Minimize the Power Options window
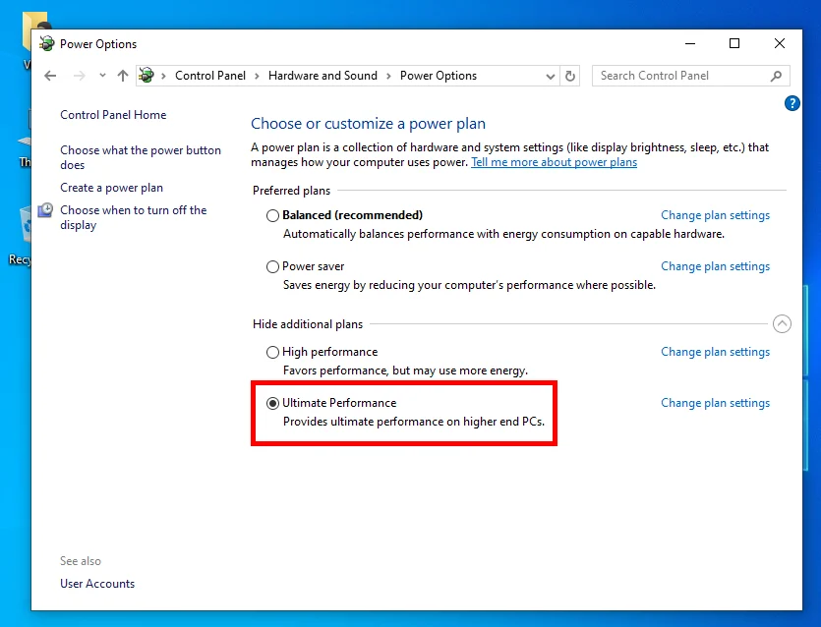821x627 pixels. point(690,43)
